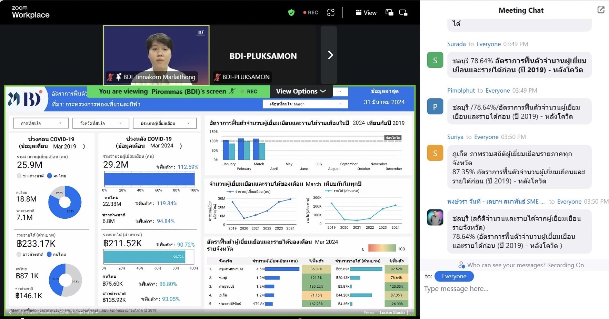Click the red REC recording indicator
This screenshot has height=319, width=609.
[311, 13]
